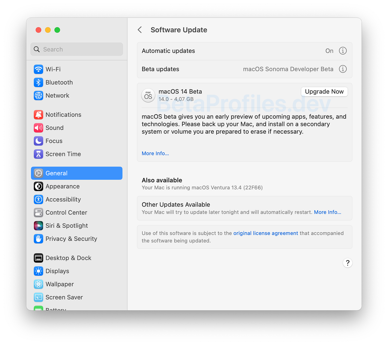The image size is (388, 345).
Task: Show info for Beta updates
Action: [343, 69]
